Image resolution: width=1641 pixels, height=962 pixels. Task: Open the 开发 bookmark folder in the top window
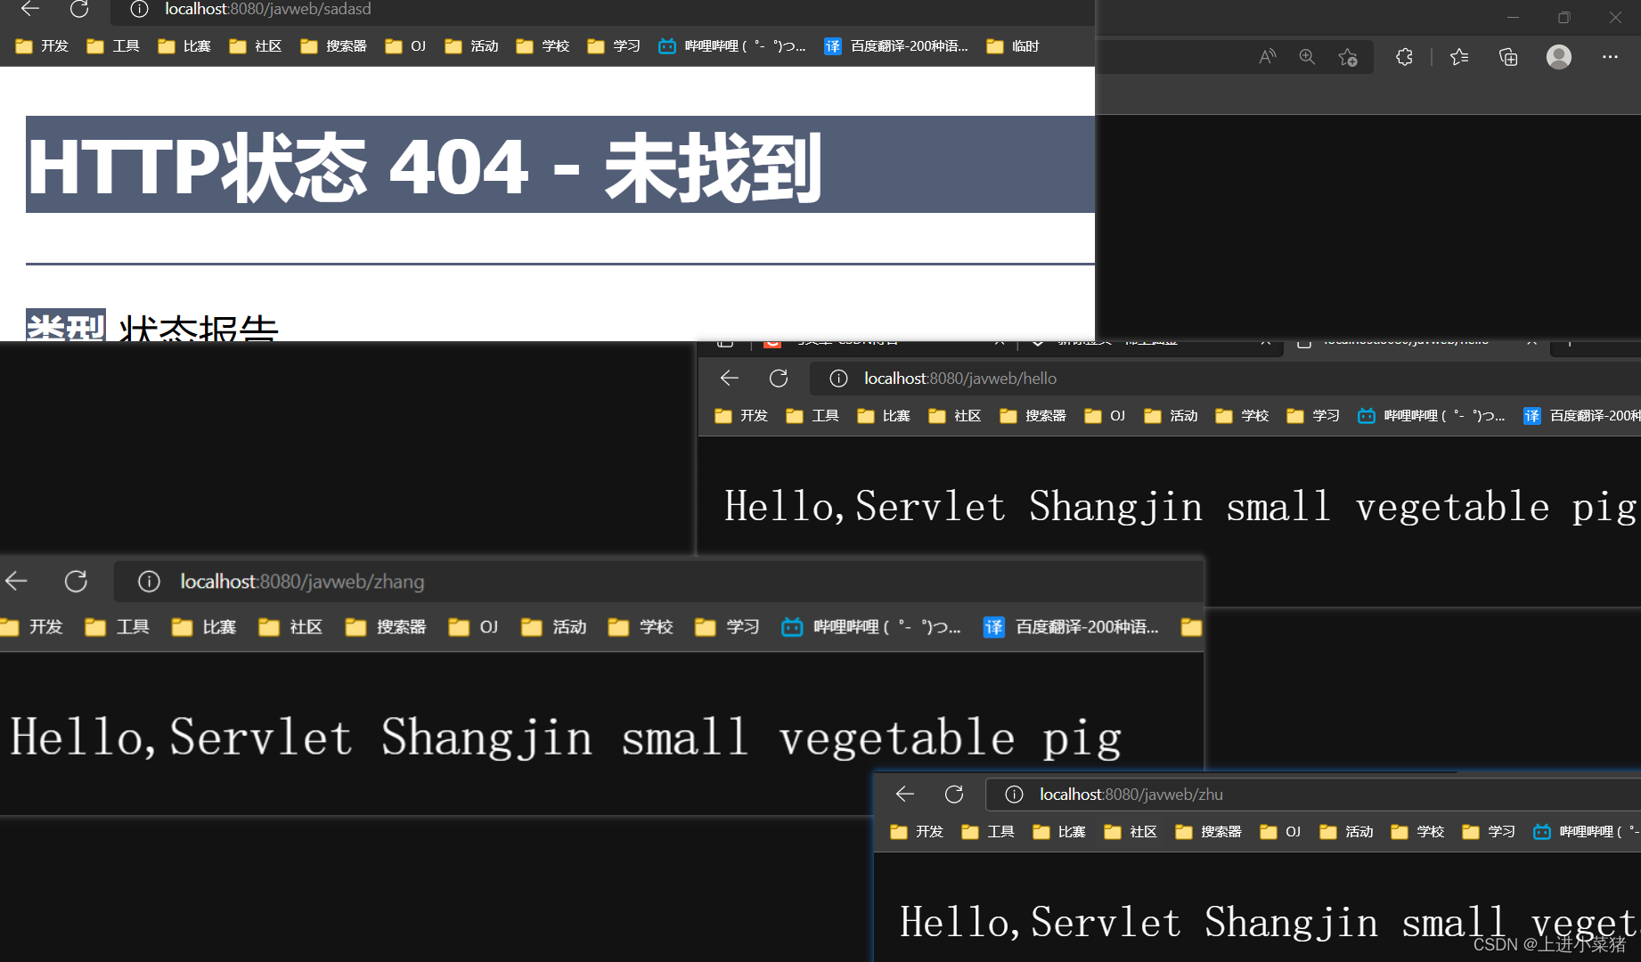click(42, 46)
